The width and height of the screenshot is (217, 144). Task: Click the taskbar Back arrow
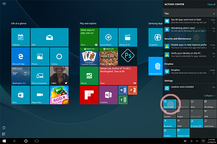pyautogui.click(x=15, y=141)
